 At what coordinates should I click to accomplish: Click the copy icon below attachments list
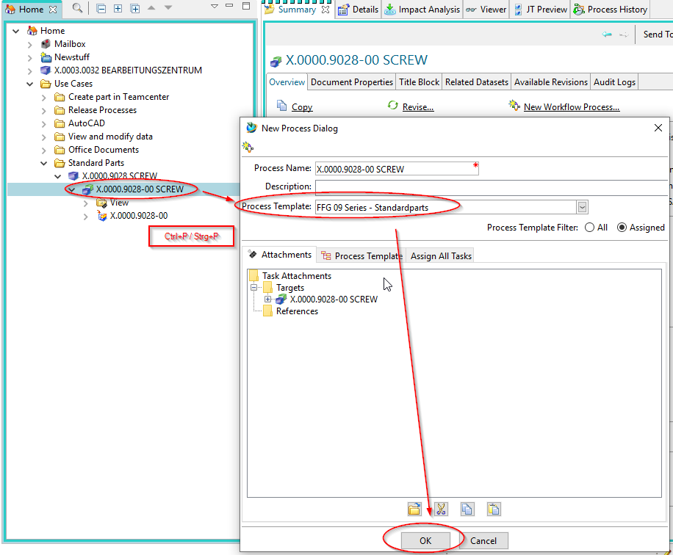coord(467,509)
